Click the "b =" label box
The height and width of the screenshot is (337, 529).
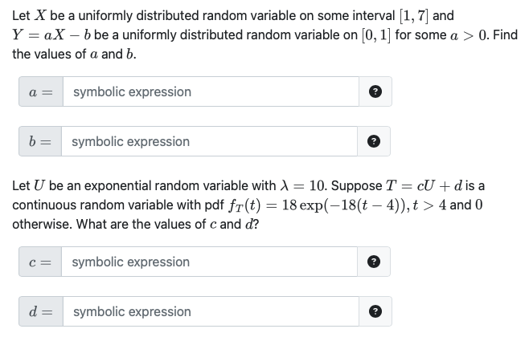click(40, 141)
